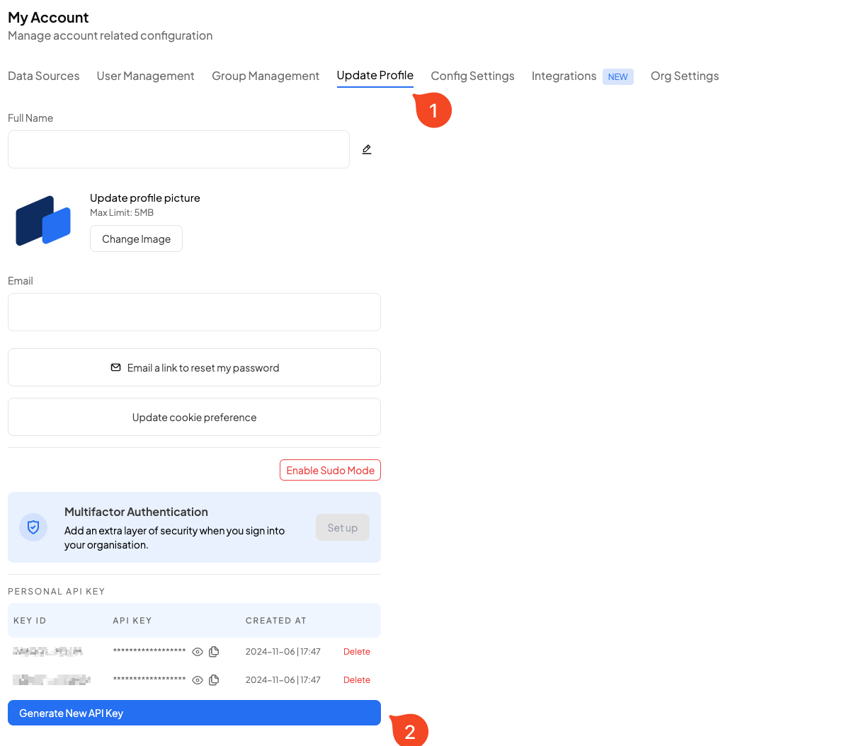
Task: Click the shield icon in Multifactor Authentication
Action: 33,527
